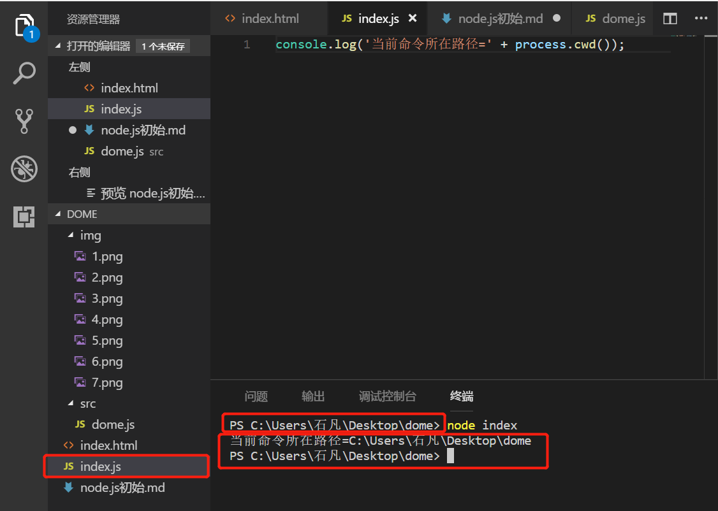The width and height of the screenshot is (718, 511).
Task: Click the split editor icon
Action: point(670,18)
